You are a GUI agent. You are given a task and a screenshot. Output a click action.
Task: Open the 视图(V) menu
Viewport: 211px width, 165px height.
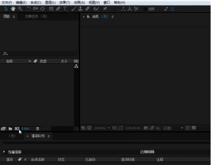pos(94,3)
